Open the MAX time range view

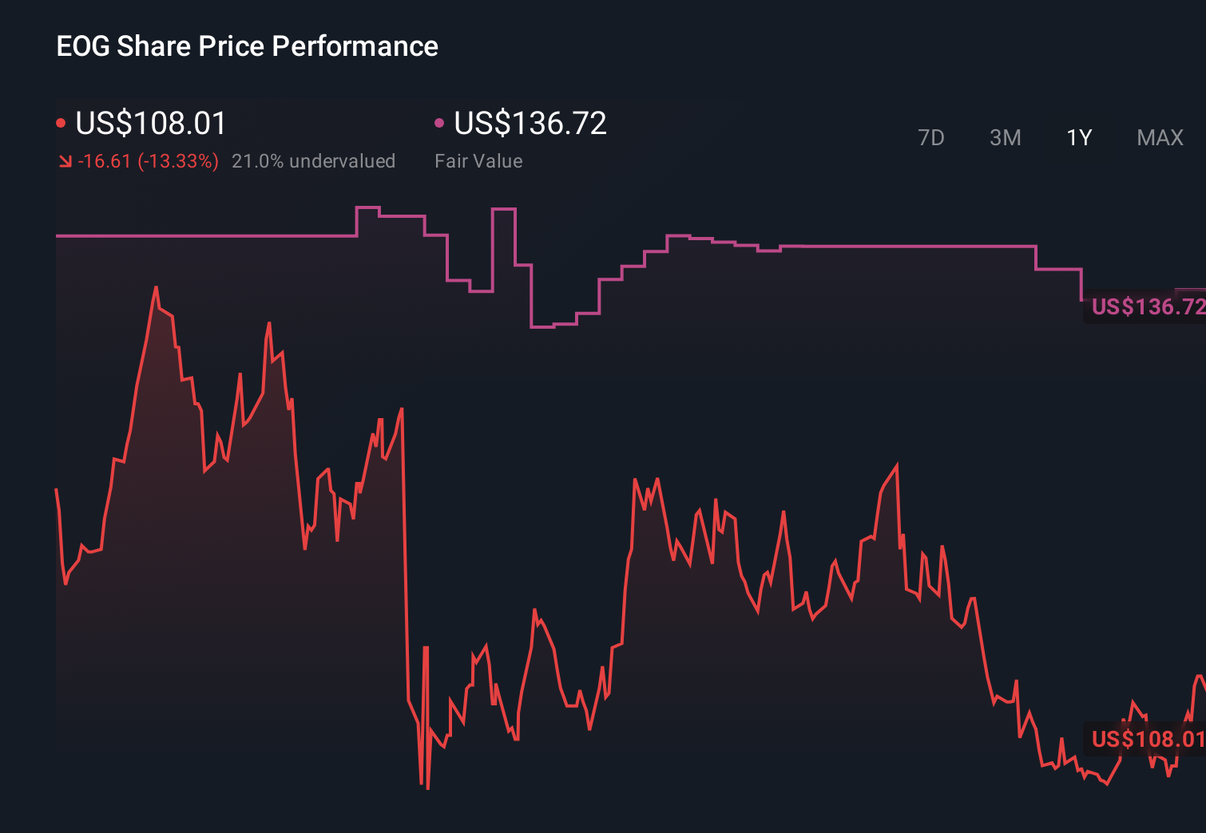pyautogui.click(x=1159, y=137)
